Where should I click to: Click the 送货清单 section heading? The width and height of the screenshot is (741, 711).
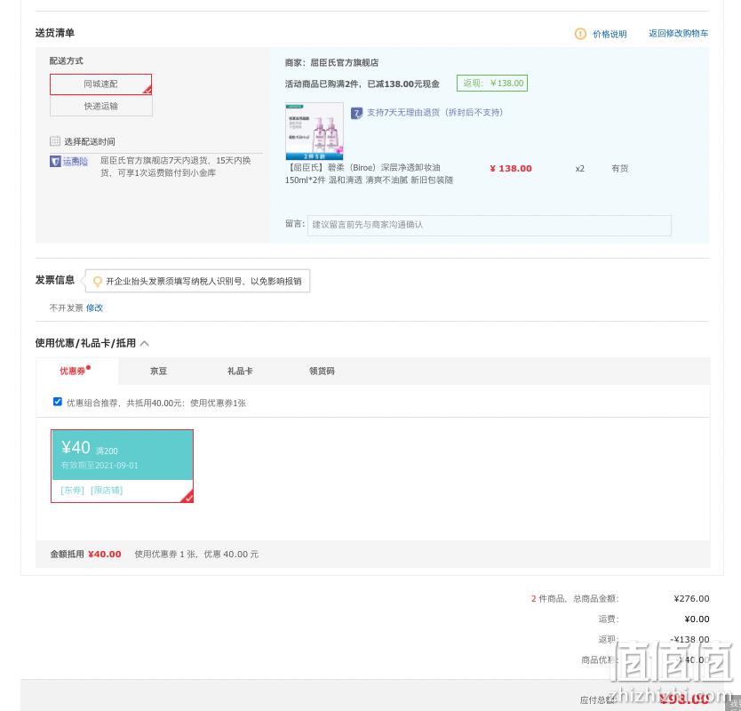[55, 33]
